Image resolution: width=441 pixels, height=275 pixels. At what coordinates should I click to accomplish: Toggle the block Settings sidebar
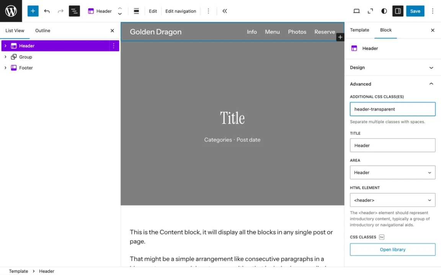(397, 11)
